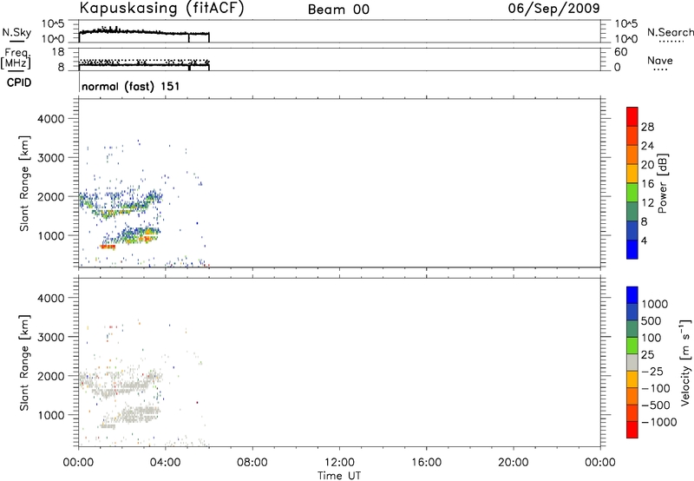Screen dimensions: 694x481
Task: Click the Slant Range label of velocity panel
Action: pyautogui.click(x=24, y=363)
